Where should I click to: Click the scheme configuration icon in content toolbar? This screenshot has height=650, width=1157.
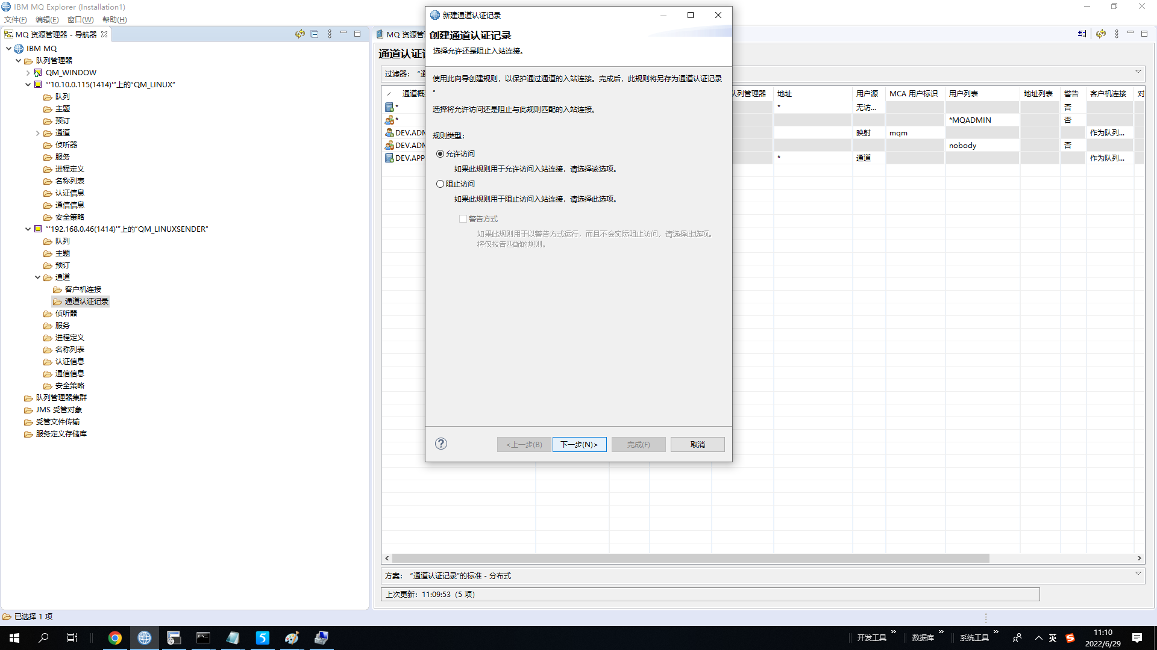click(x=1082, y=34)
